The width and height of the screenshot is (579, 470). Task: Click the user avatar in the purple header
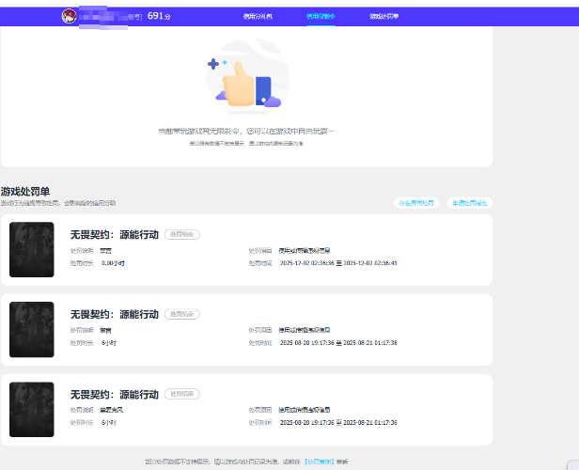tap(69, 16)
